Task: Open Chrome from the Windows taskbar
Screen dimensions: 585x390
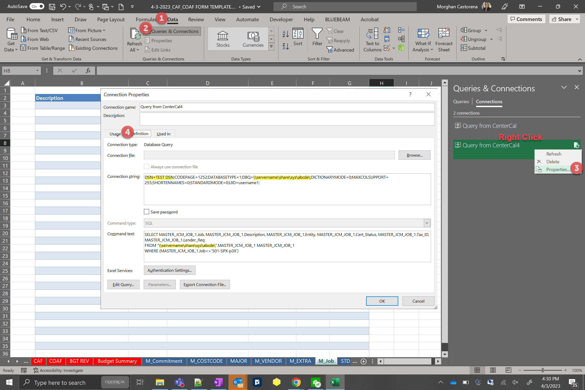Action: pos(296,382)
